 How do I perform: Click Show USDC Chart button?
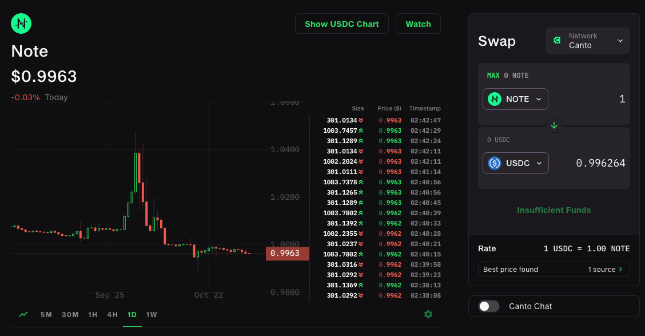[341, 24]
